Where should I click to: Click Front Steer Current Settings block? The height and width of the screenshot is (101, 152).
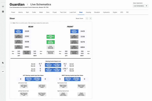coord(74,53)
